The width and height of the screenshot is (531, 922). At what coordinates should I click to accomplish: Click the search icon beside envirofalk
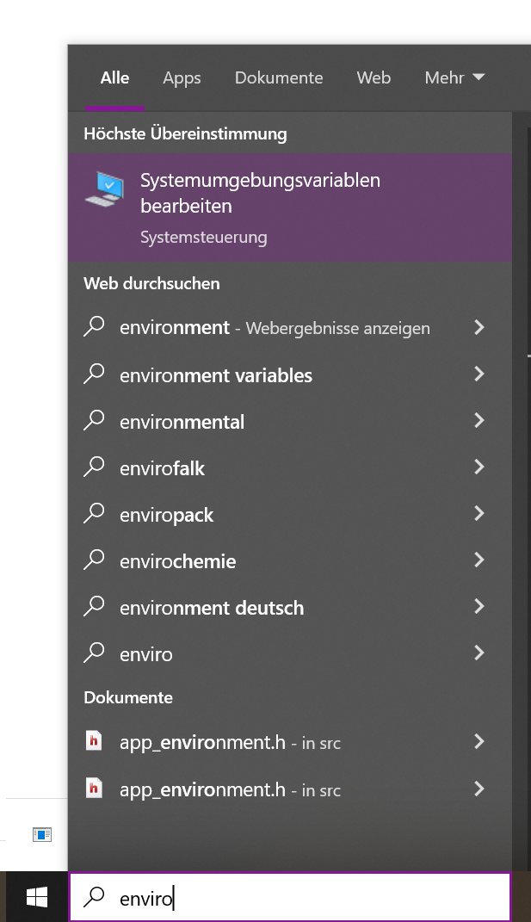click(95, 467)
